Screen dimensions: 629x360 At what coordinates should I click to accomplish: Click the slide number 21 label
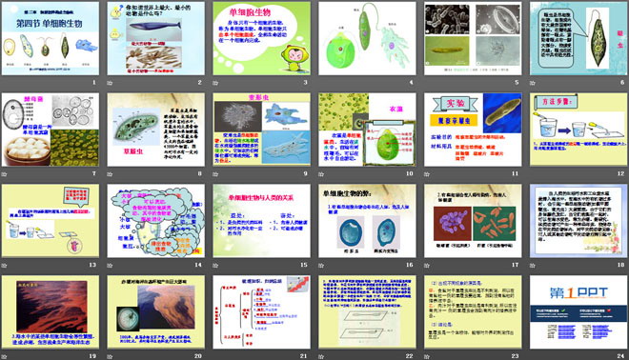304,356
